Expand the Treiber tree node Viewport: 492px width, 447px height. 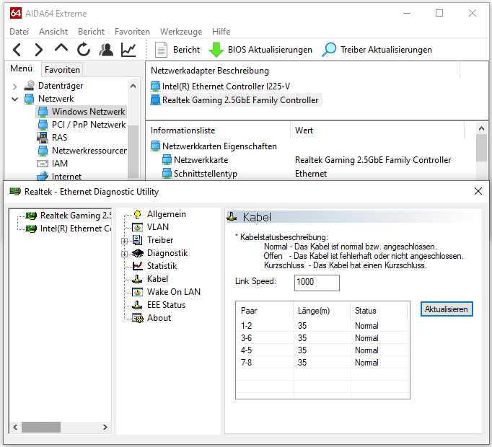click(125, 241)
